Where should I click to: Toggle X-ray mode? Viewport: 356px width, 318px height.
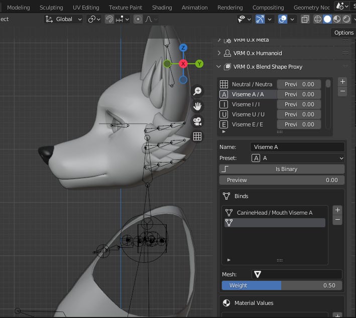point(305,19)
